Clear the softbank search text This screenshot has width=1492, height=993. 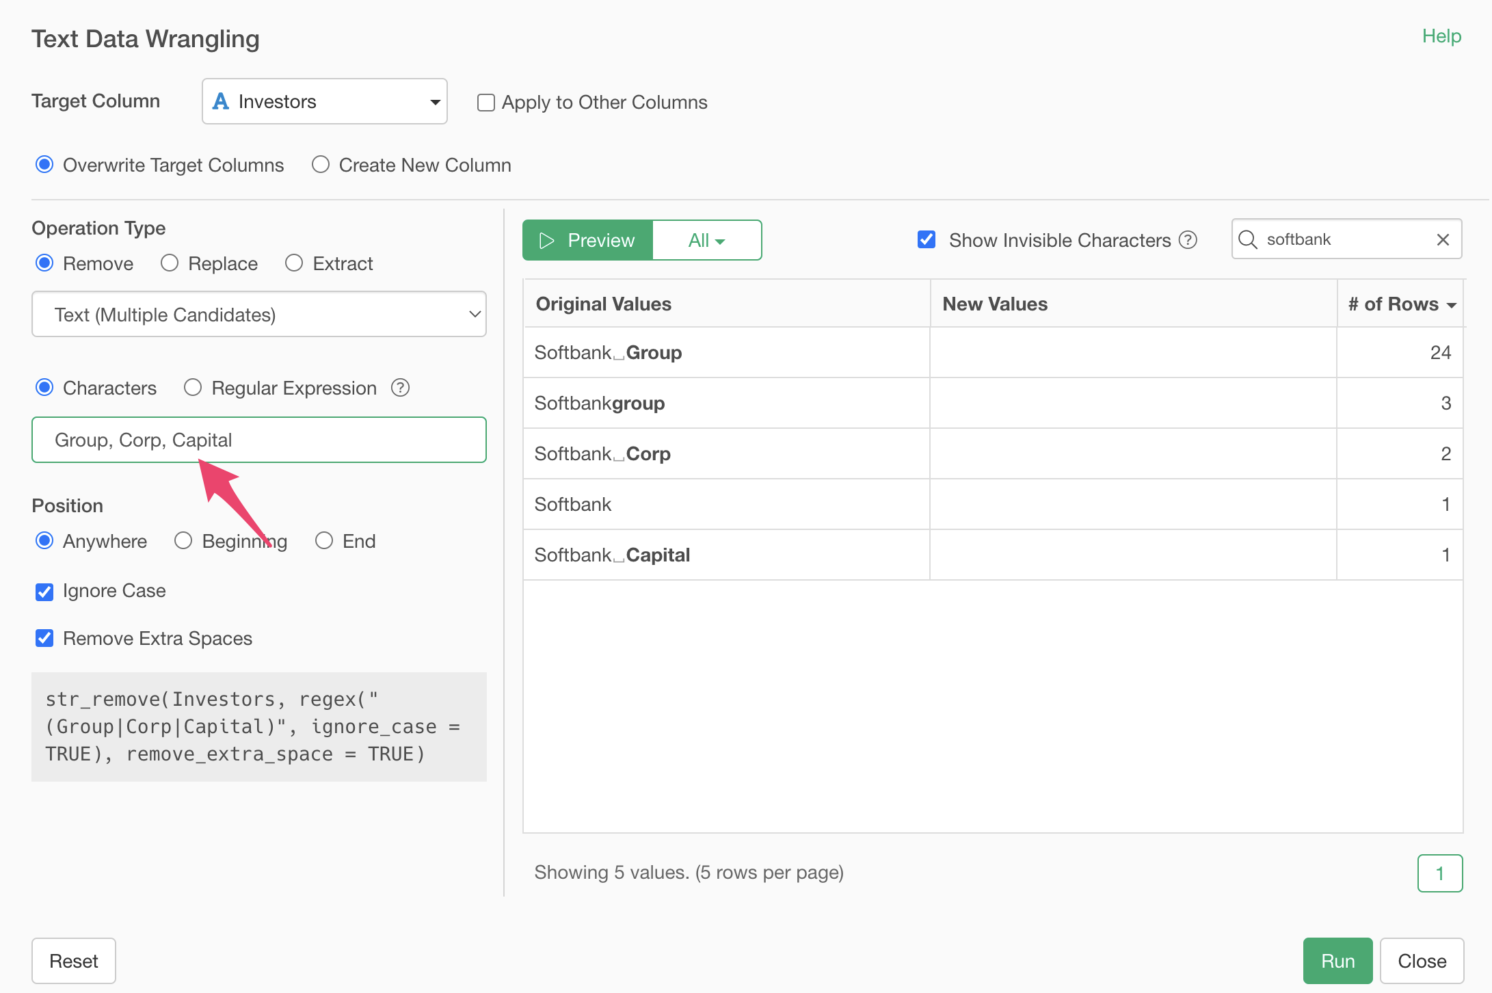1443,239
